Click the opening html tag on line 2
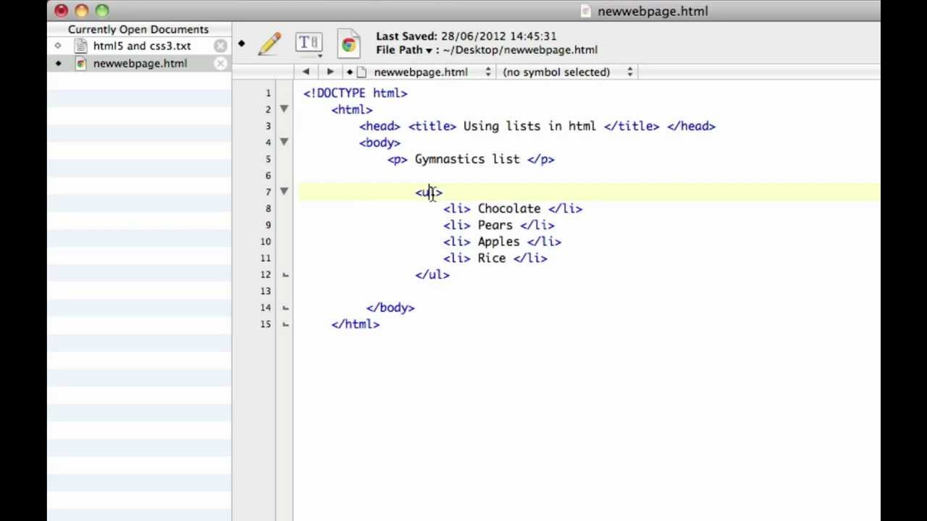This screenshot has height=521, width=927. click(352, 109)
